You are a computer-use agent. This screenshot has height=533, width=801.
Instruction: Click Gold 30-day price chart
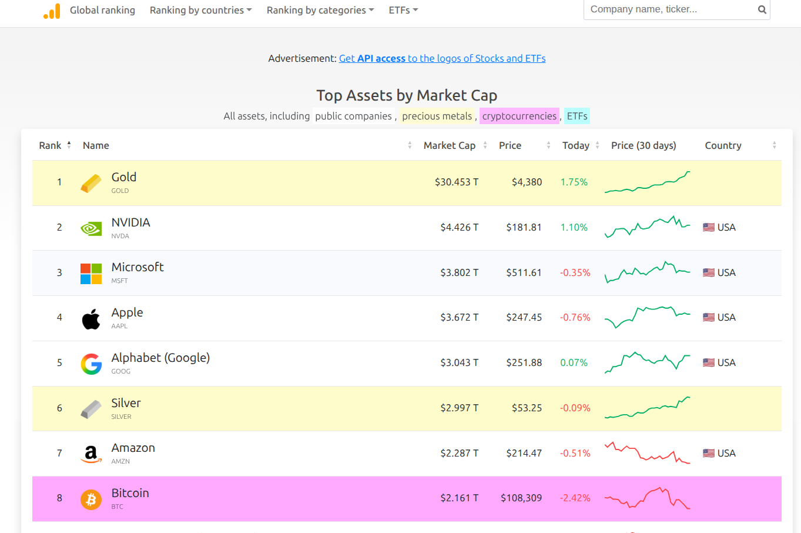pyautogui.click(x=648, y=182)
